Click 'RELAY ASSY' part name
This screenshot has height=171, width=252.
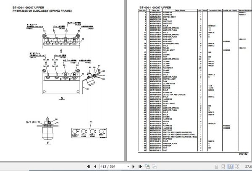click(169, 50)
